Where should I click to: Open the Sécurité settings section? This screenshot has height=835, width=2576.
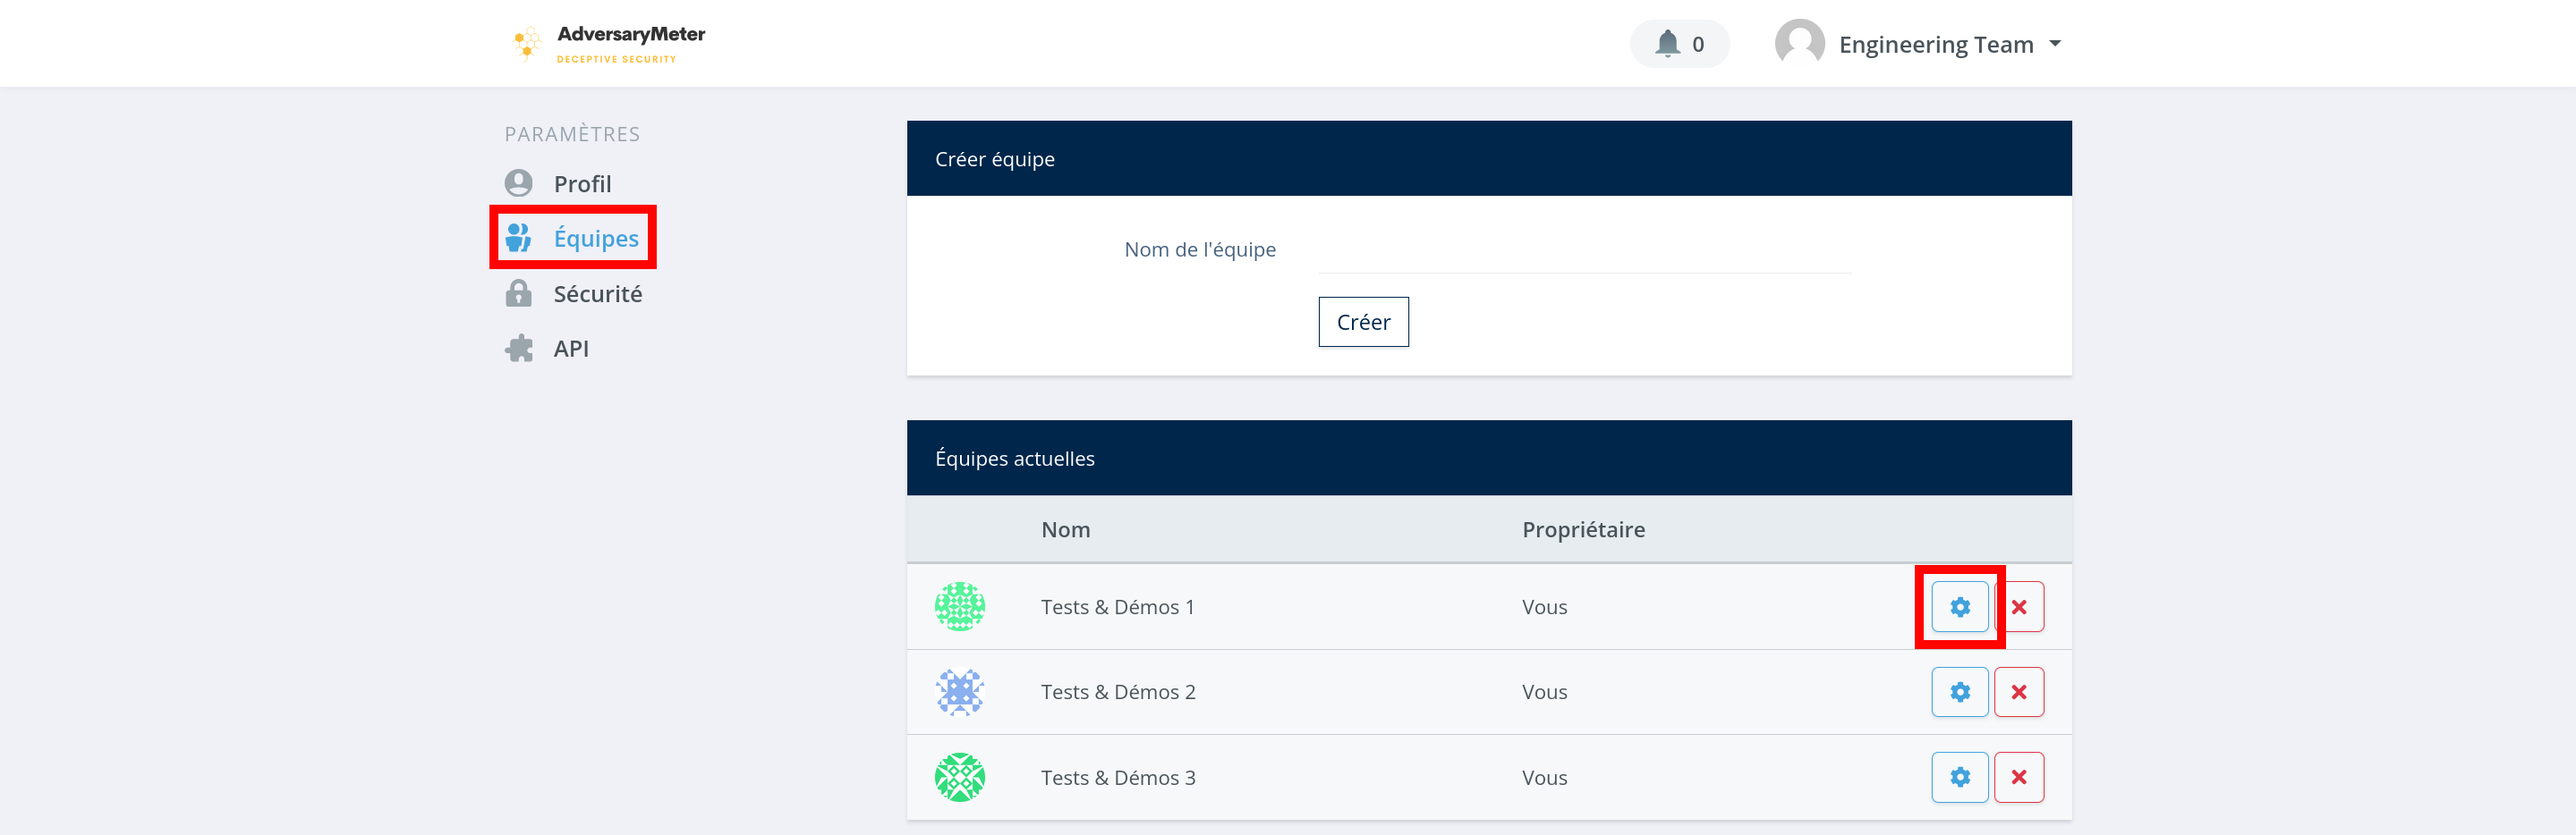pyautogui.click(x=597, y=293)
